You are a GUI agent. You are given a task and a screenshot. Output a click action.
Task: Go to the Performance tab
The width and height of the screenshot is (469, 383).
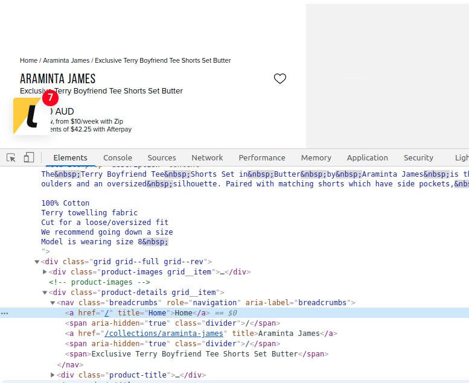point(262,158)
